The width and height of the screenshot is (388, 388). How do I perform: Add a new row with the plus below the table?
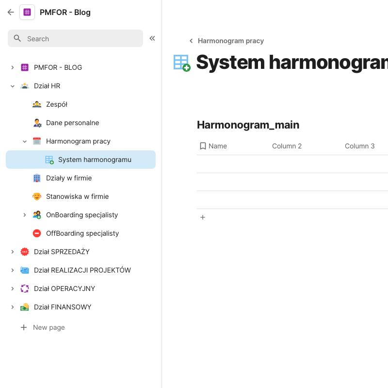click(203, 217)
